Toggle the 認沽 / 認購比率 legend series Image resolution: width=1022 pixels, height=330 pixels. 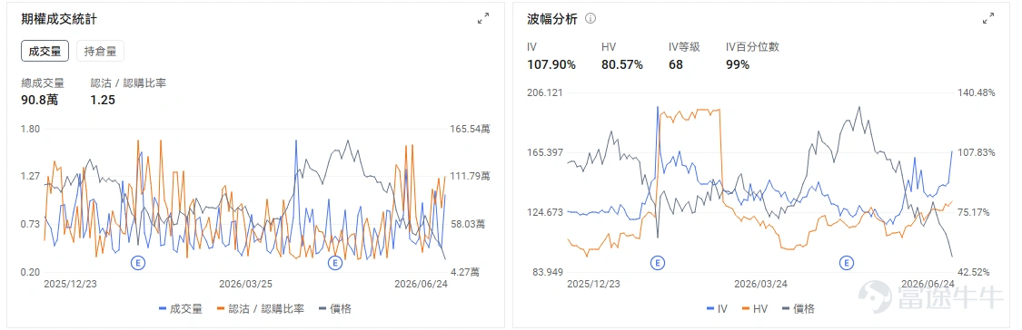click(x=260, y=308)
